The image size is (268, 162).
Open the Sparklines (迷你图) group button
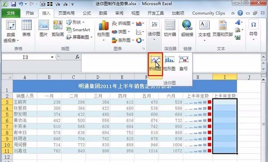coord(154,30)
